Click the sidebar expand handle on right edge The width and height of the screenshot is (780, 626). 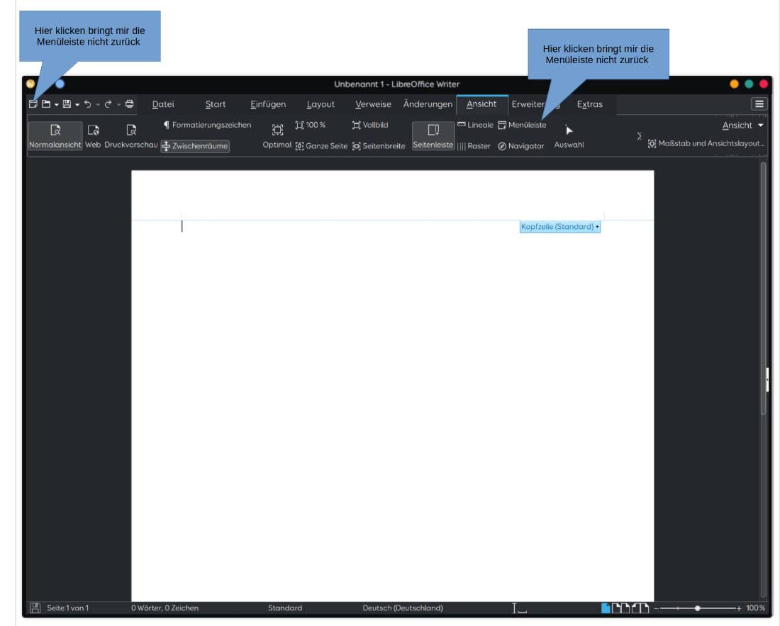point(767,380)
